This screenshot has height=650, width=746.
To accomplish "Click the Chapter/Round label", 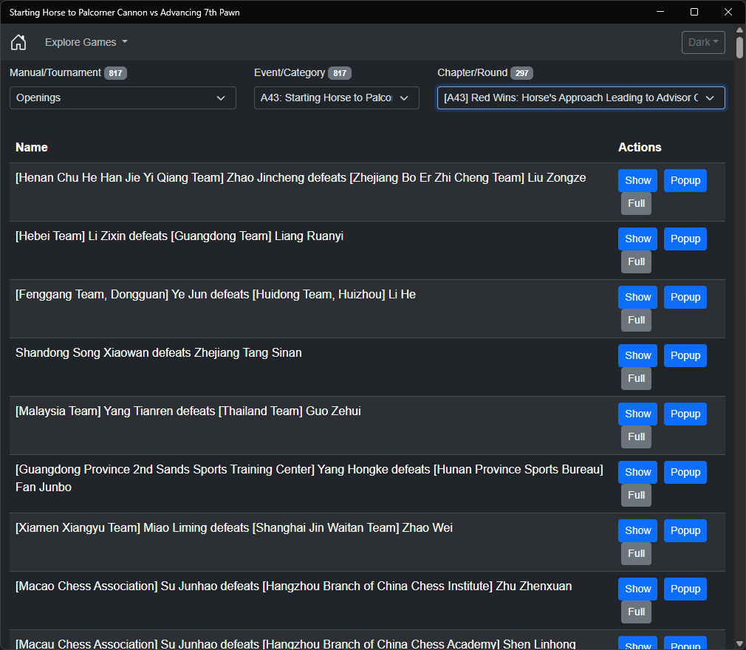I will click(x=473, y=73).
